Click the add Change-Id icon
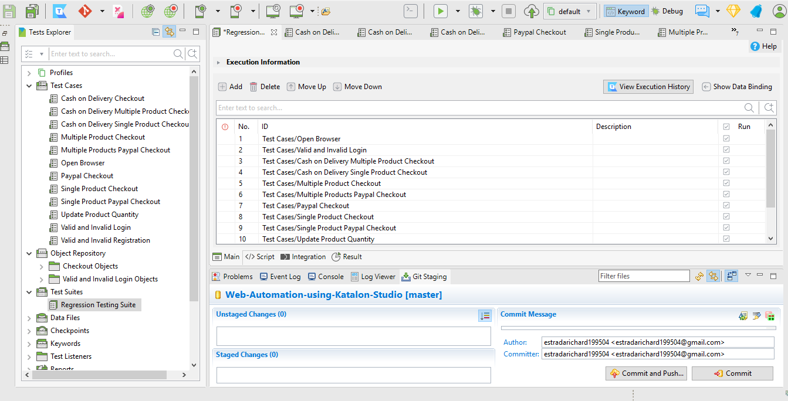 point(770,316)
